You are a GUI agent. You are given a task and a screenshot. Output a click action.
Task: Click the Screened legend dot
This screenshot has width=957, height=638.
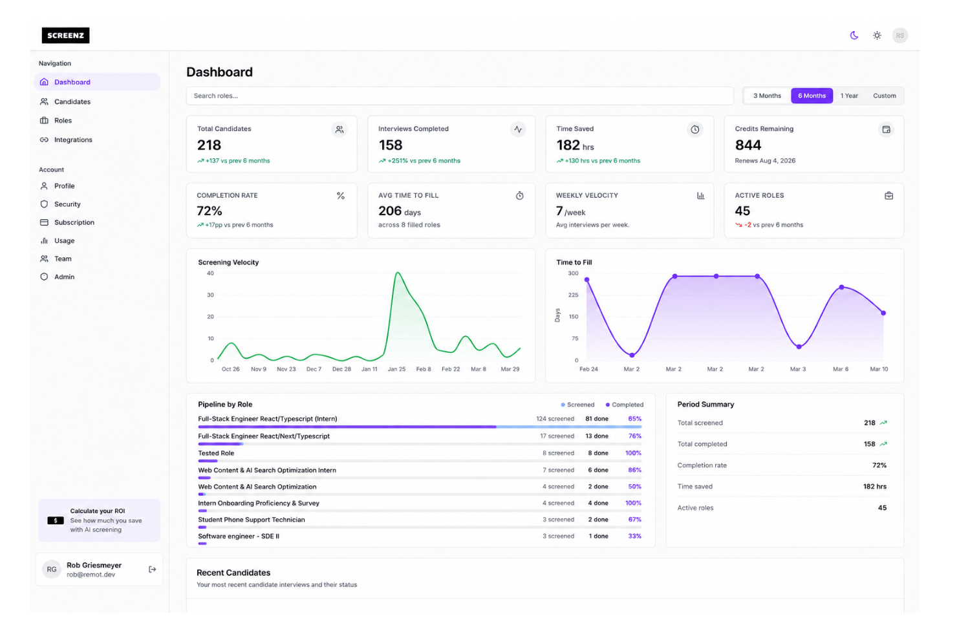pyautogui.click(x=563, y=405)
